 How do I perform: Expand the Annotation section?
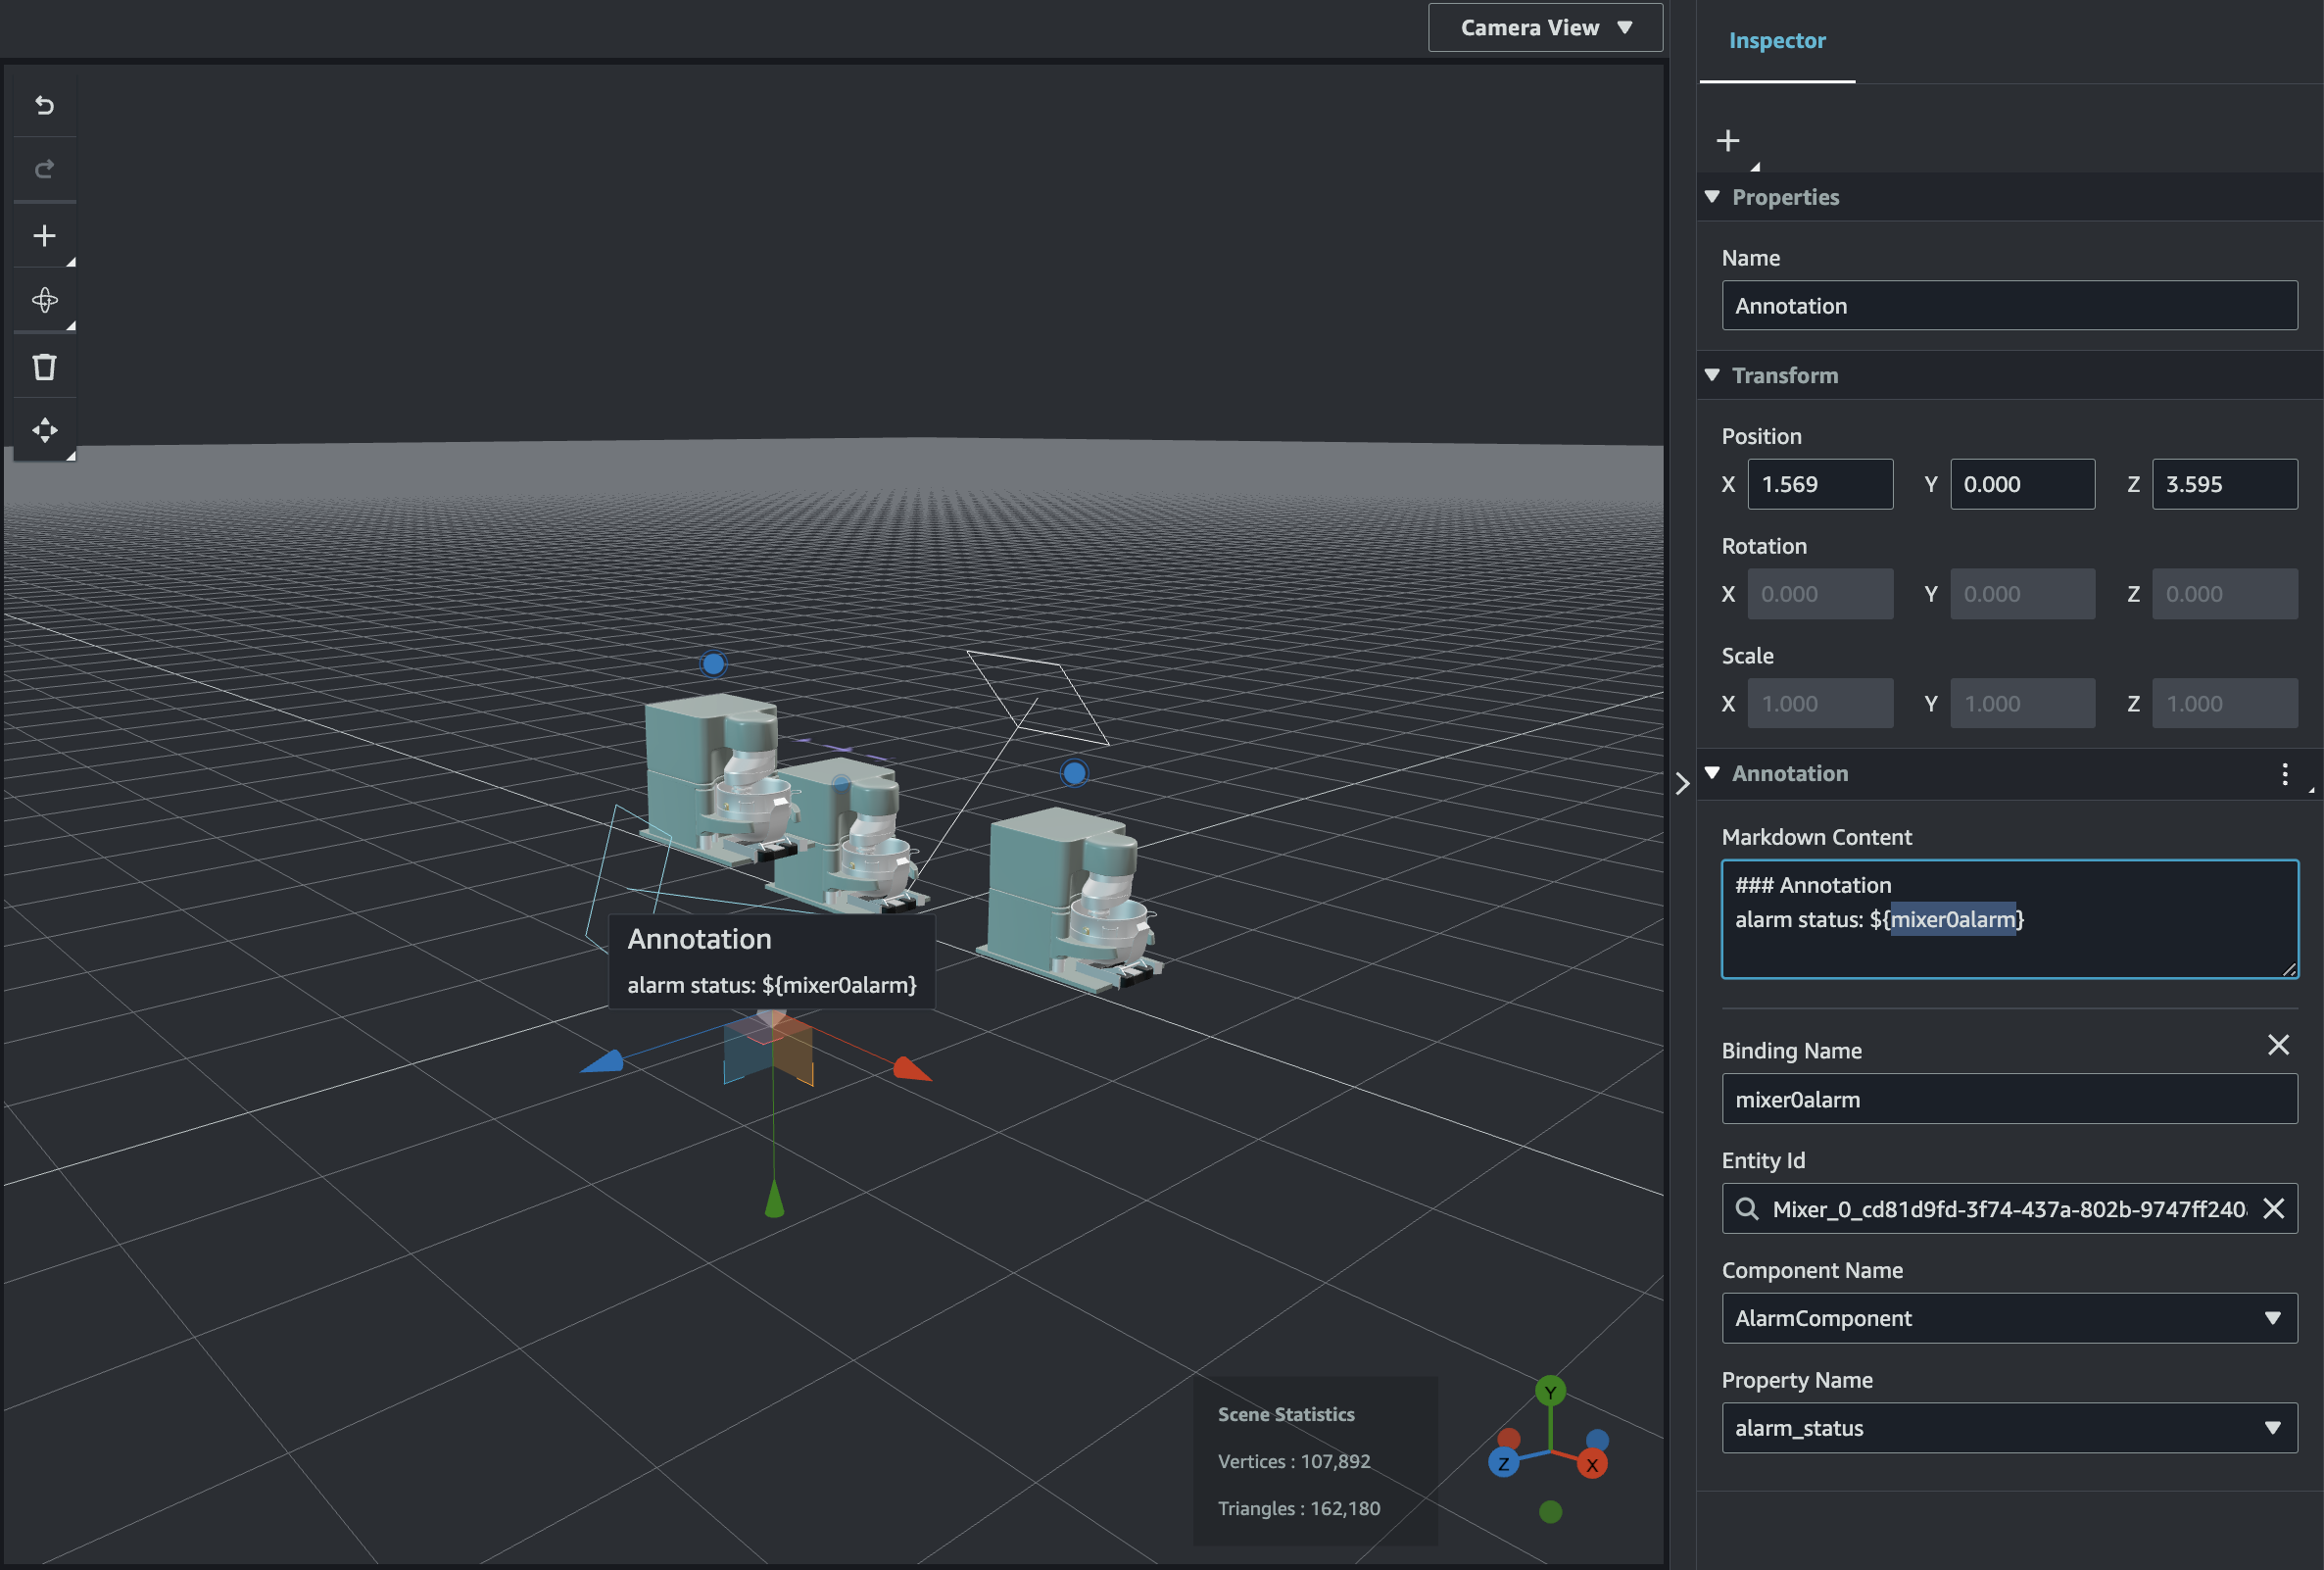(1715, 772)
